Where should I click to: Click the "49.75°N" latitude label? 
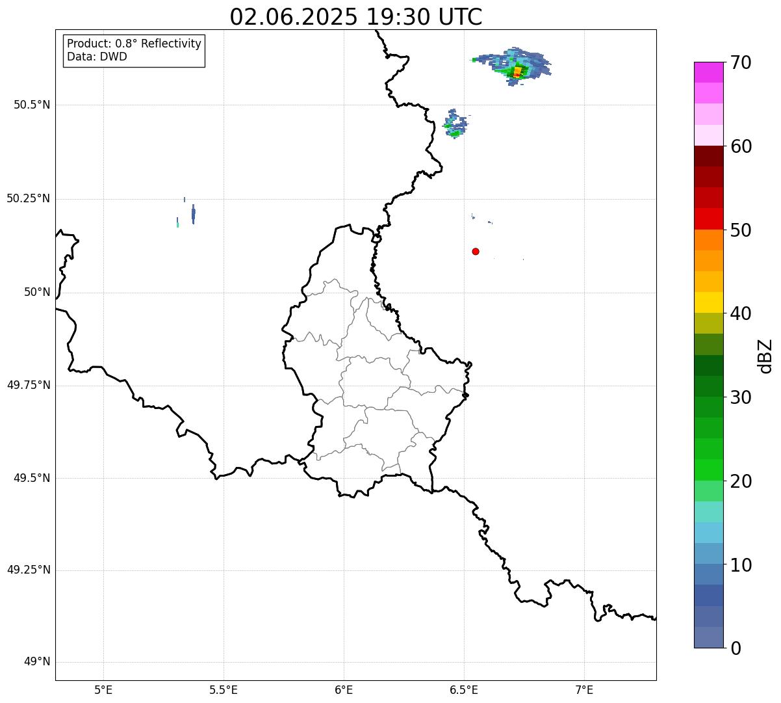pos(28,385)
